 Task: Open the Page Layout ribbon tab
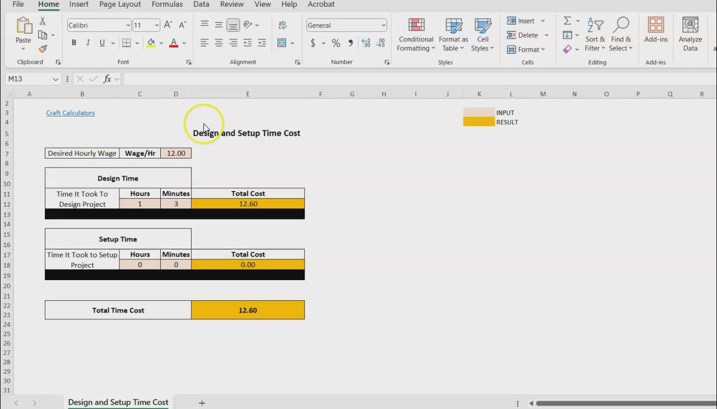(120, 4)
